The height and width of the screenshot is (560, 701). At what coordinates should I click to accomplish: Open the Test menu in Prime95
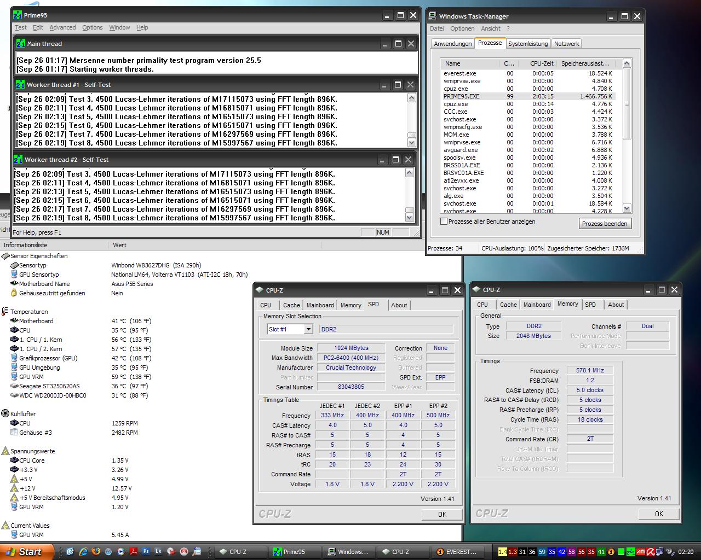[21, 27]
